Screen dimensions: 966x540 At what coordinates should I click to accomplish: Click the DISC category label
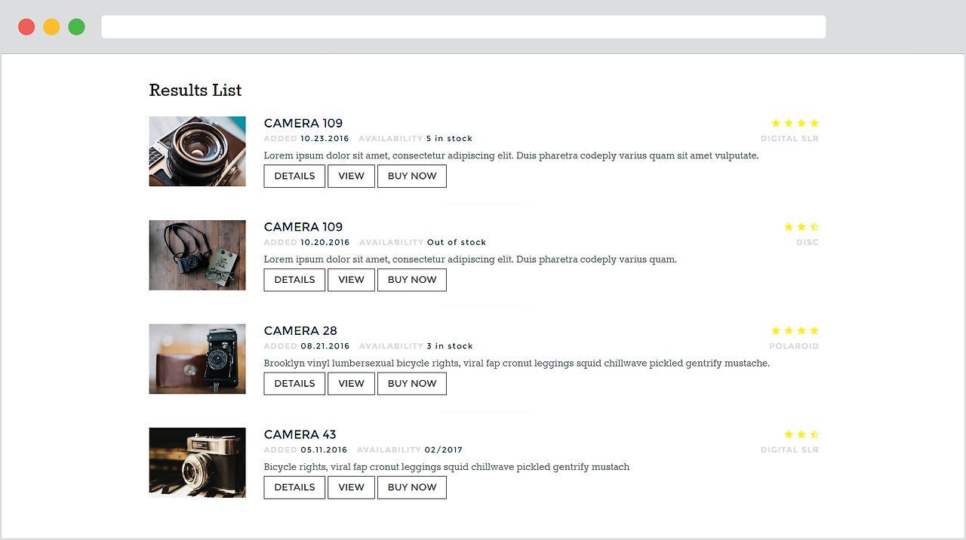tap(808, 243)
